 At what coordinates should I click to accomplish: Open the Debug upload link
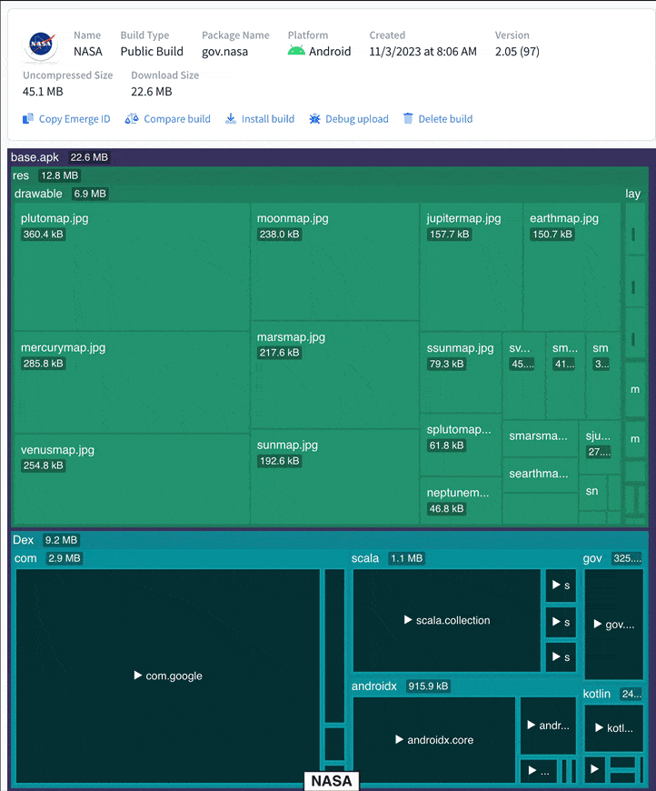(x=356, y=119)
